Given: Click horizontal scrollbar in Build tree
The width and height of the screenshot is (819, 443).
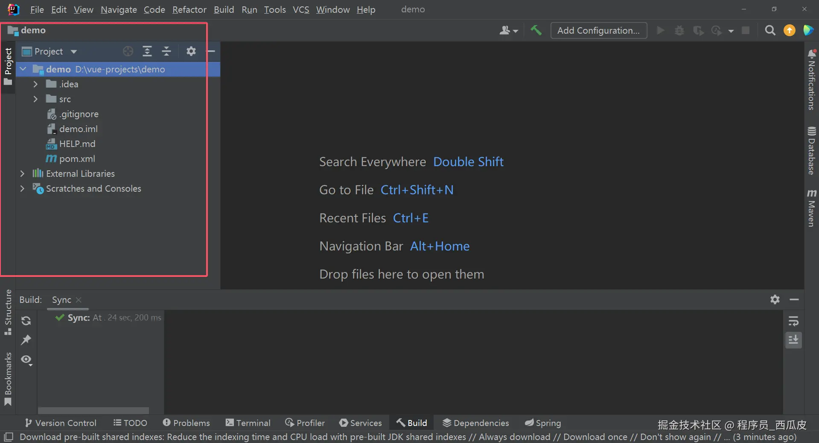Looking at the screenshot, I should point(93,411).
